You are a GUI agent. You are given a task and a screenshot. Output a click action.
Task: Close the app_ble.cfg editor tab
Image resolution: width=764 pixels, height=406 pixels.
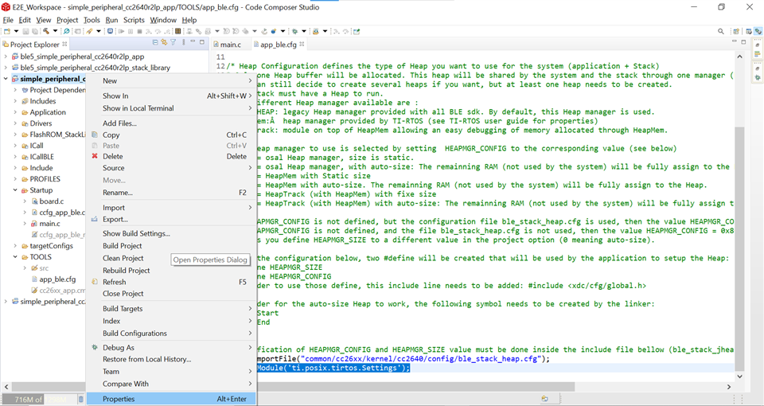click(302, 44)
